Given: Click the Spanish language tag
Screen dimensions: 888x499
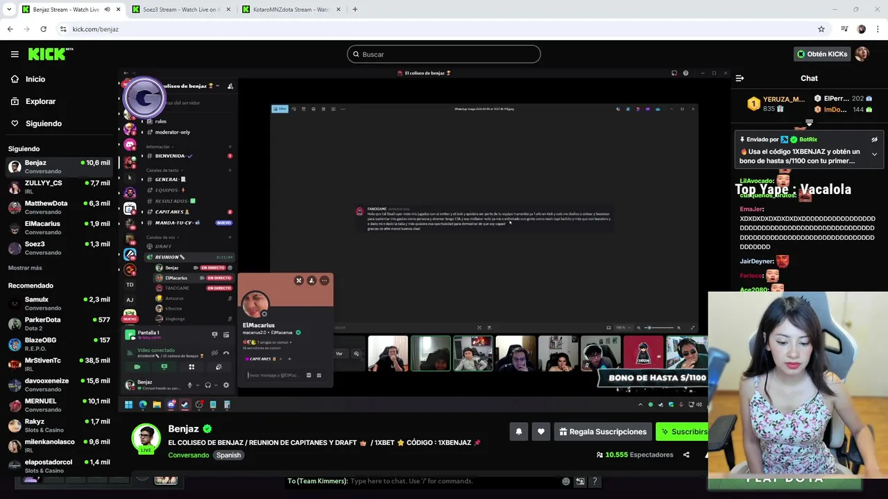Looking at the screenshot, I should coord(228,455).
